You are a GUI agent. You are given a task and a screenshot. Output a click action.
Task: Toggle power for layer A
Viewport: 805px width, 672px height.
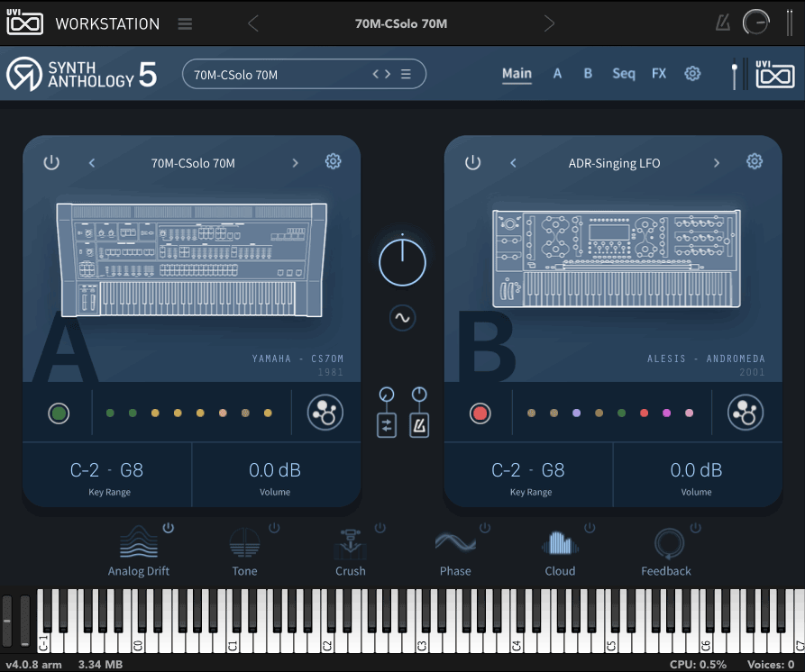(x=51, y=163)
